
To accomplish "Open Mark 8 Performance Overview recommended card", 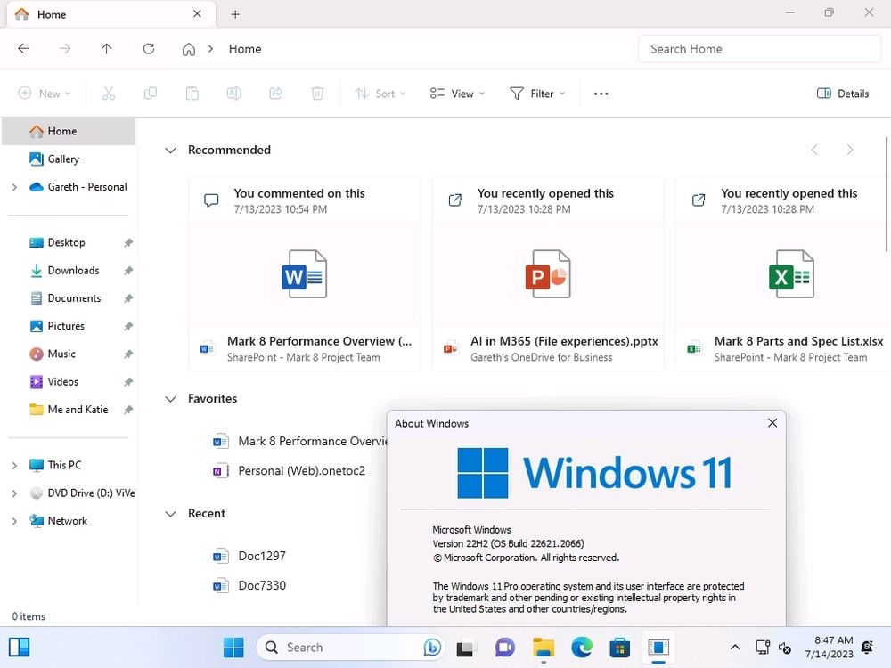I will 305,273.
